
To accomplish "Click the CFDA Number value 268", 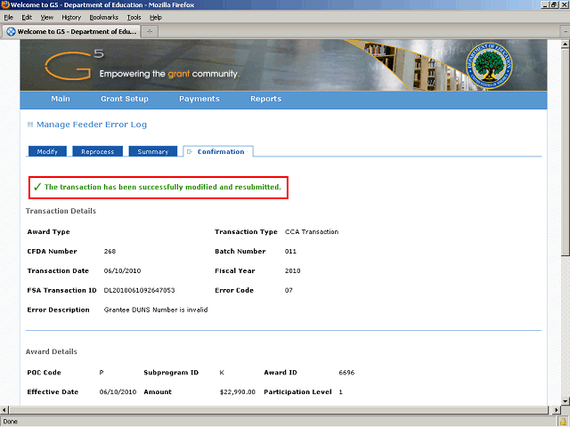I will click(x=110, y=251).
